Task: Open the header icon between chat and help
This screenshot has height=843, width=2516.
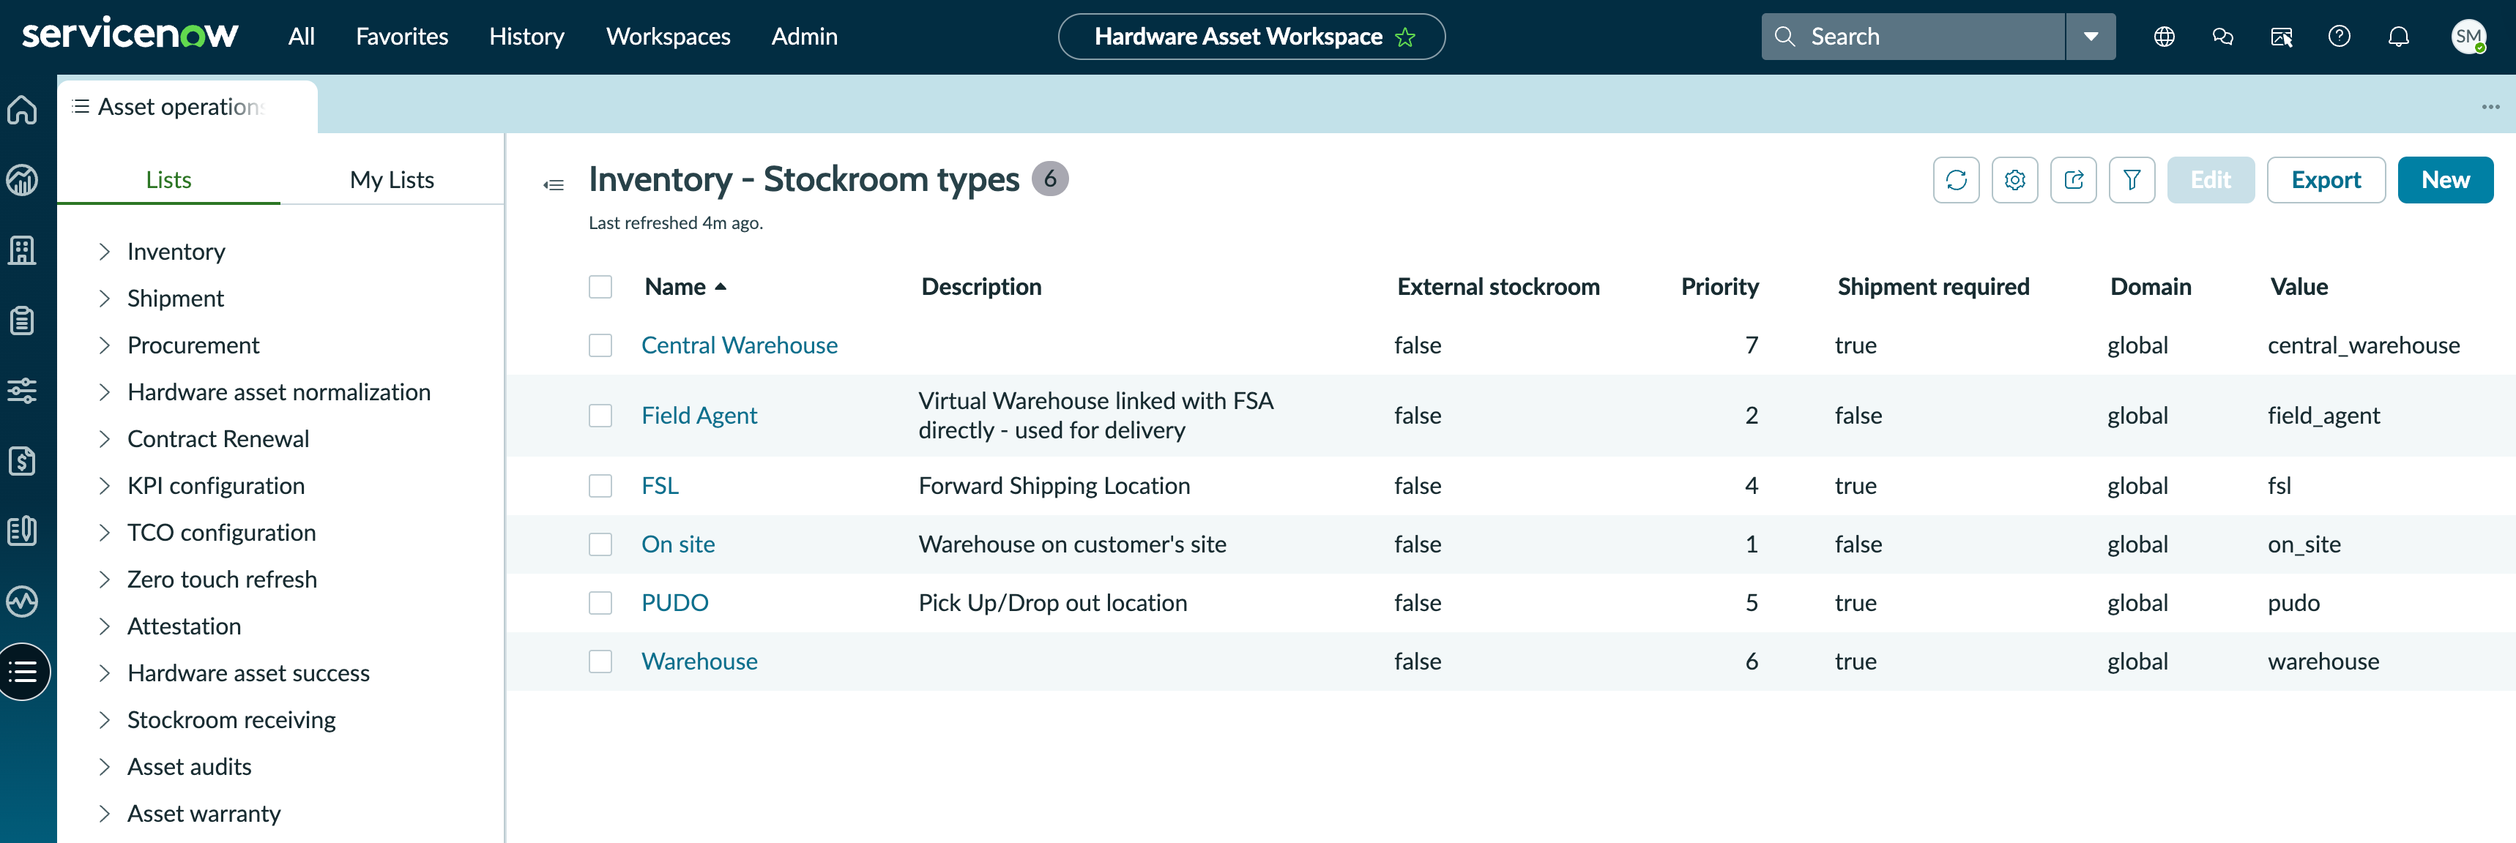Action: point(2281,37)
